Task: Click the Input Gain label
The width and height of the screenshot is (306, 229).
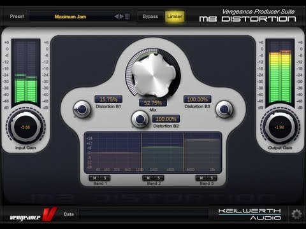Action: (25, 148)
